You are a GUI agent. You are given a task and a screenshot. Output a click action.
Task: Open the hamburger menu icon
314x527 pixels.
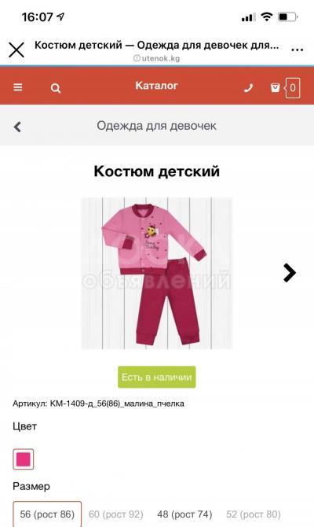(x=18, y=87)
